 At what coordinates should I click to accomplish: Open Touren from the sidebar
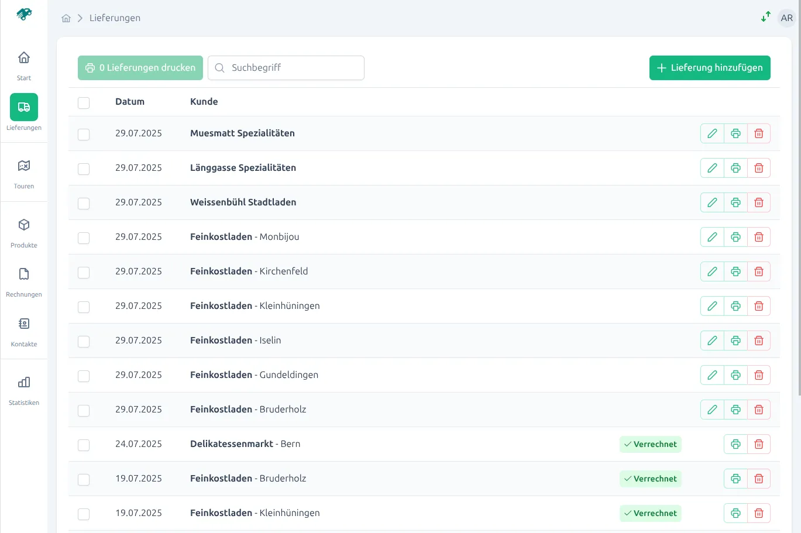[23, 171]
